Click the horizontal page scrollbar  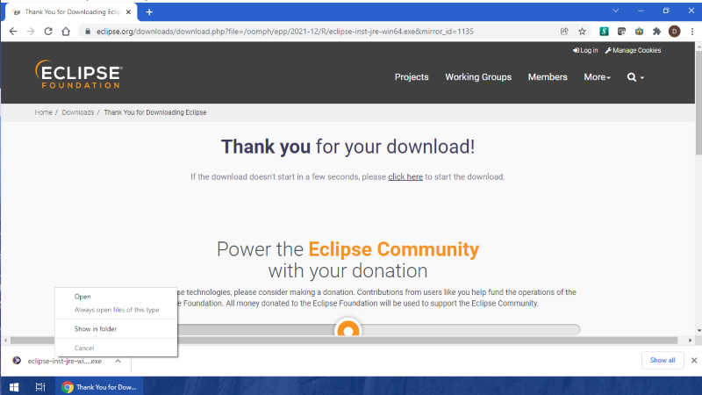(344, 341)
